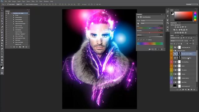Click the Lightness slider handle in Properties
The width and height of the screenshot is (199, 112).
[x=150, y=37]
